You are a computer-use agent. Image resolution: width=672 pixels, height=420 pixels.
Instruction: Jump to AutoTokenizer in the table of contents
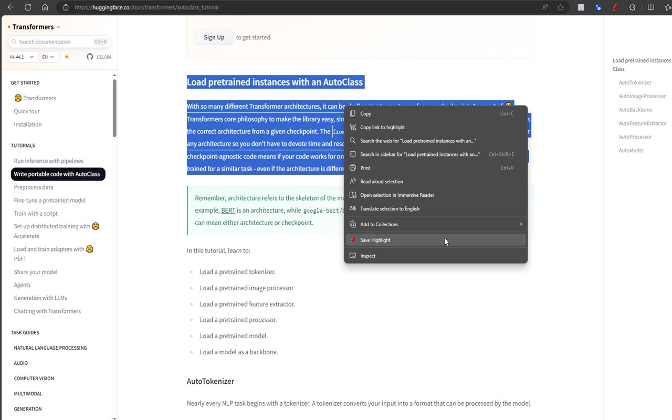pos(635,82)
